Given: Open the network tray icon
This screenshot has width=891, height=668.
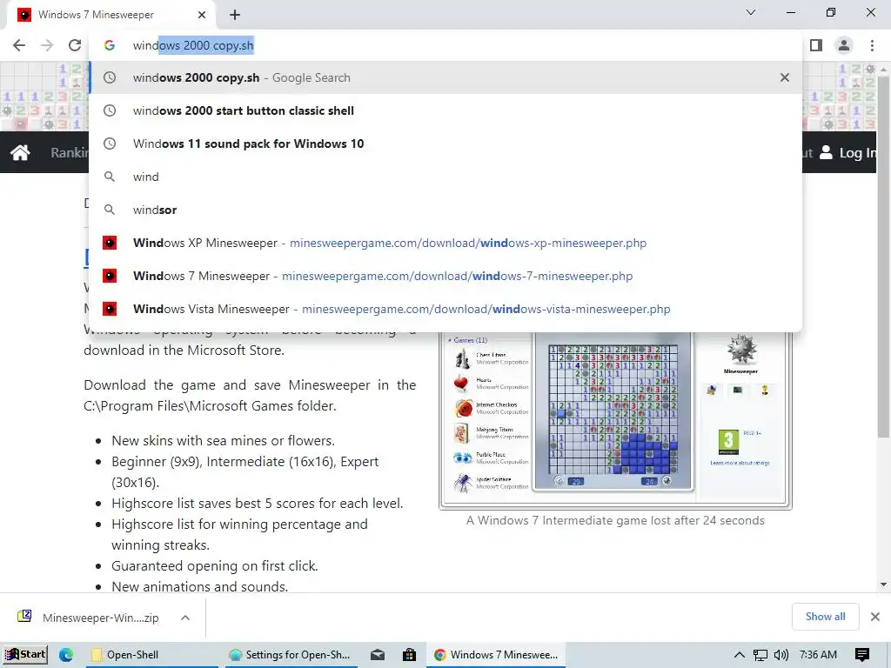Looking at the screenshot, I should coord(760,655).
